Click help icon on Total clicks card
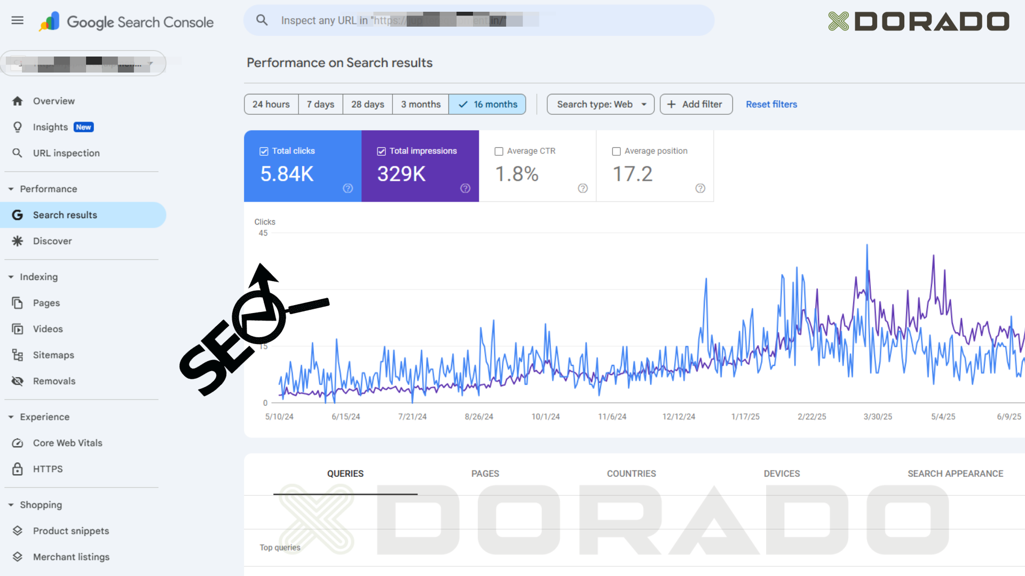This screenshot has height=576, width=1025. [348, 188]
